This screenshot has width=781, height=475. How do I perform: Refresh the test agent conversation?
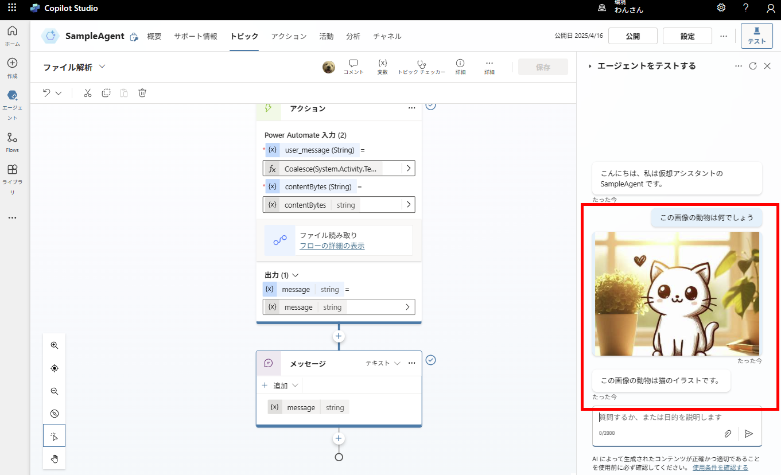pos(752,65)
